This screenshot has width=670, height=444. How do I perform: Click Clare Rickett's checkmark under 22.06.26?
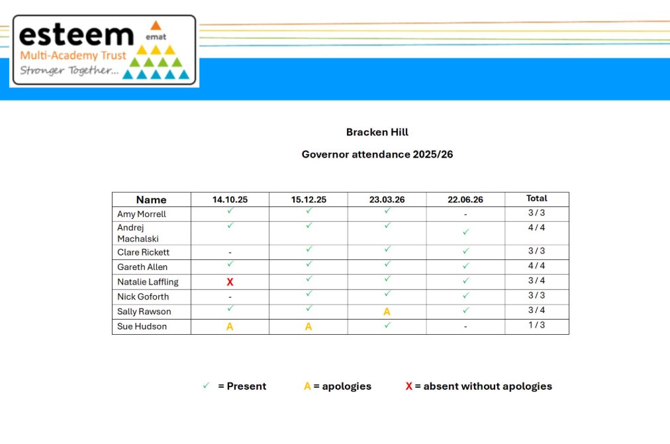(465, 251)
